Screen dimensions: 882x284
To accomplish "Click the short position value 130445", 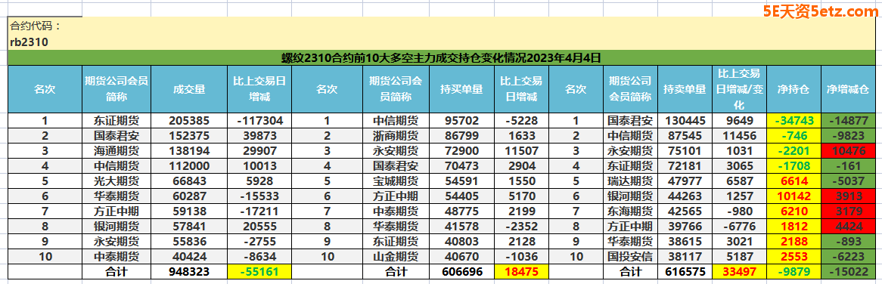I will tap(684, 121).
